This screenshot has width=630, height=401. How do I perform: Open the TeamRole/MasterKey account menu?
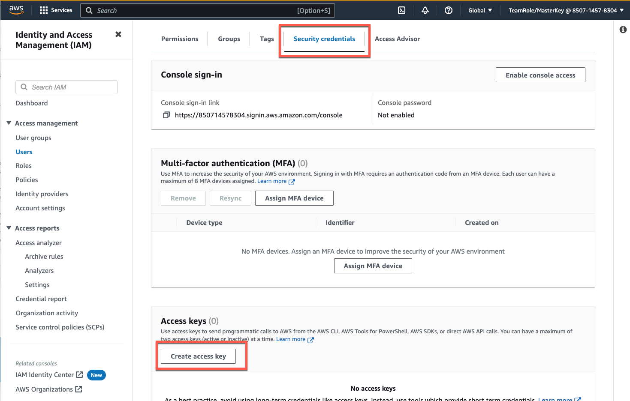pyautogui.click(x=566, y=10)
